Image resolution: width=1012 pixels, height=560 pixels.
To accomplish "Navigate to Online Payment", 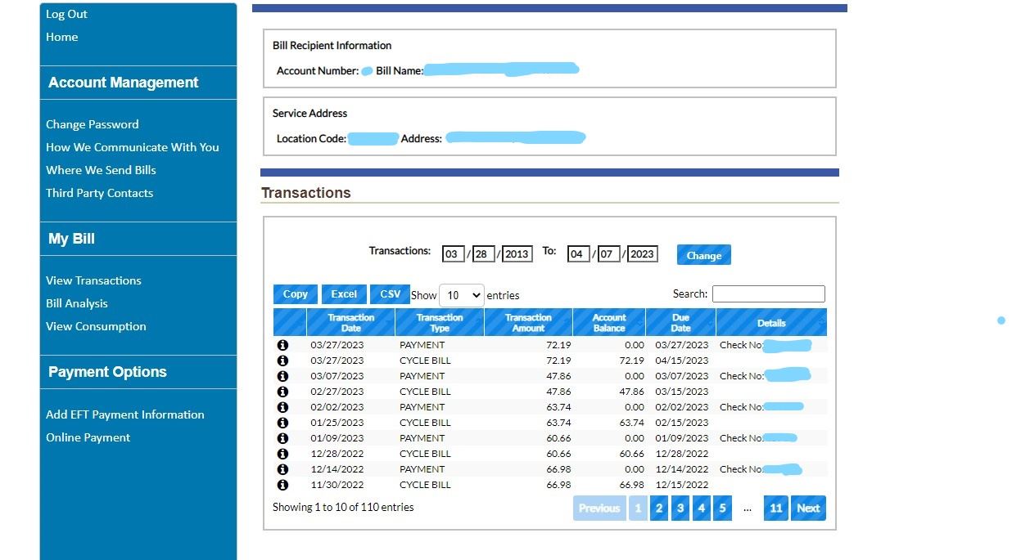I will coord(88,437).
